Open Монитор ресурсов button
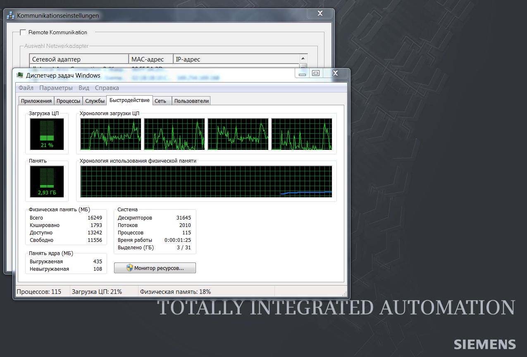Screen dimensions: 527x357 click(x=155, y=268)
